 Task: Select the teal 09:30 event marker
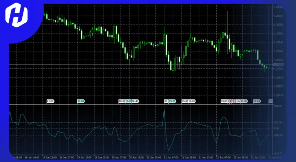172,101
